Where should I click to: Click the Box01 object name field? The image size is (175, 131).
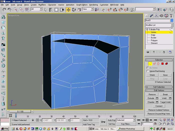(x=157, y=20)
